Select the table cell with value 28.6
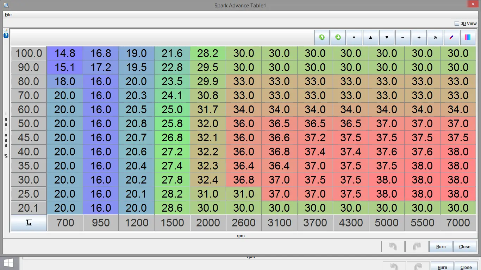481x270 pixels. (172, 208)
